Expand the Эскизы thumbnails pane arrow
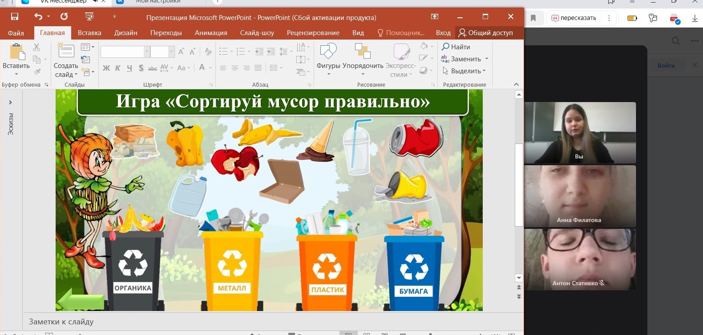703x335 pixels. coord(11,102)
